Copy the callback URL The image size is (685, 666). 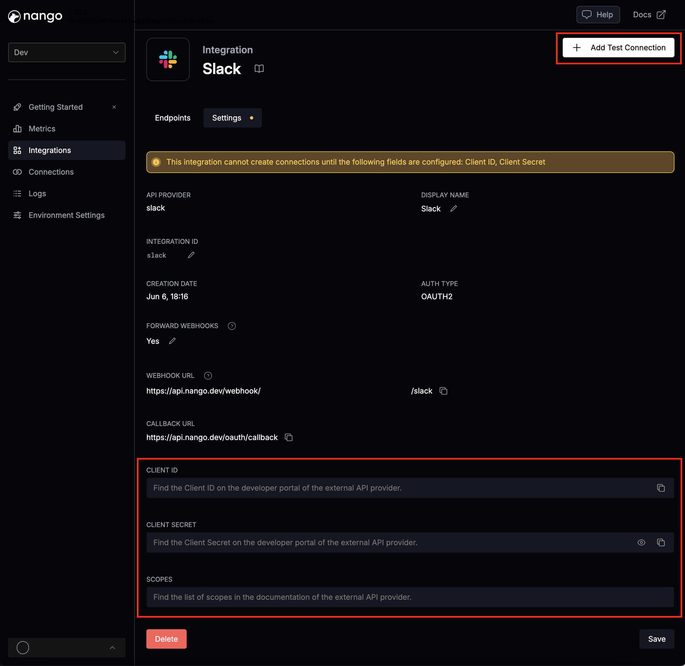click(x=289, y=437)
